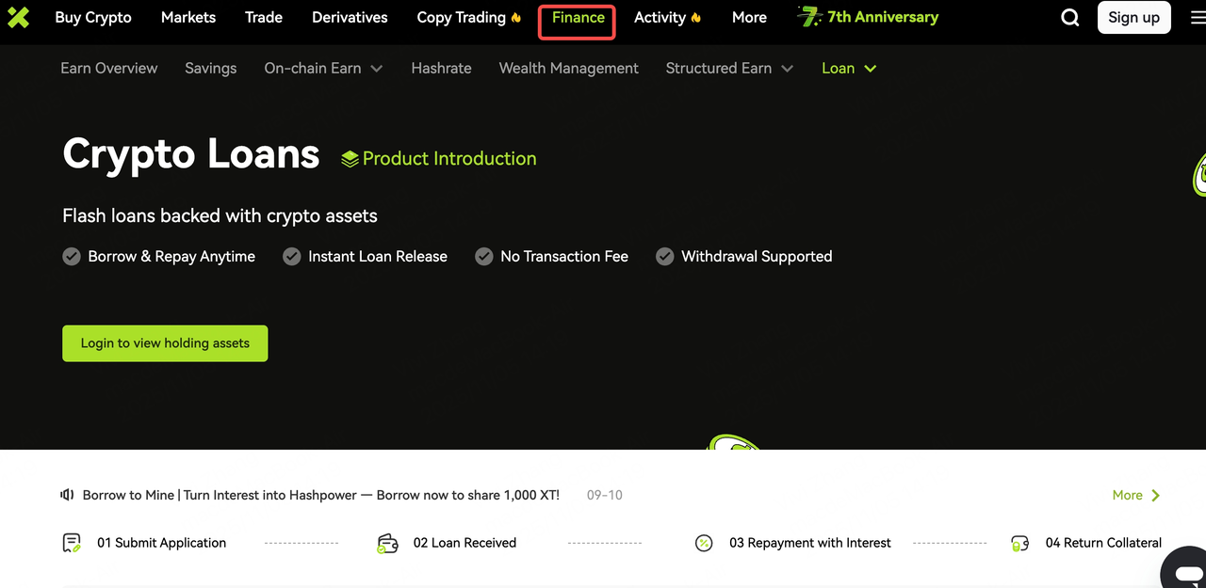Click the Loan Received wallet icon
Screen dimensions: 1206x588
point(386,543)
